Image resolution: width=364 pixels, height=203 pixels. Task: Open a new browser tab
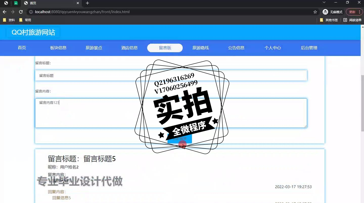87,3
